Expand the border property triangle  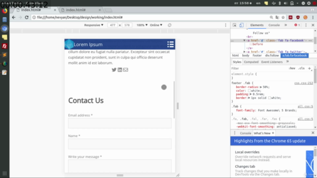[x=249, y=98]
